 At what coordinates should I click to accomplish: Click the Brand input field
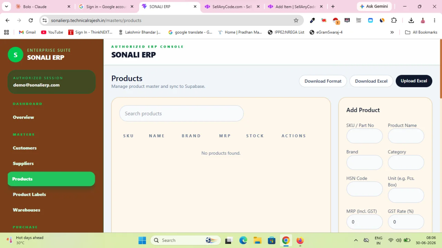pyautogui.click(x=365, y=163)
